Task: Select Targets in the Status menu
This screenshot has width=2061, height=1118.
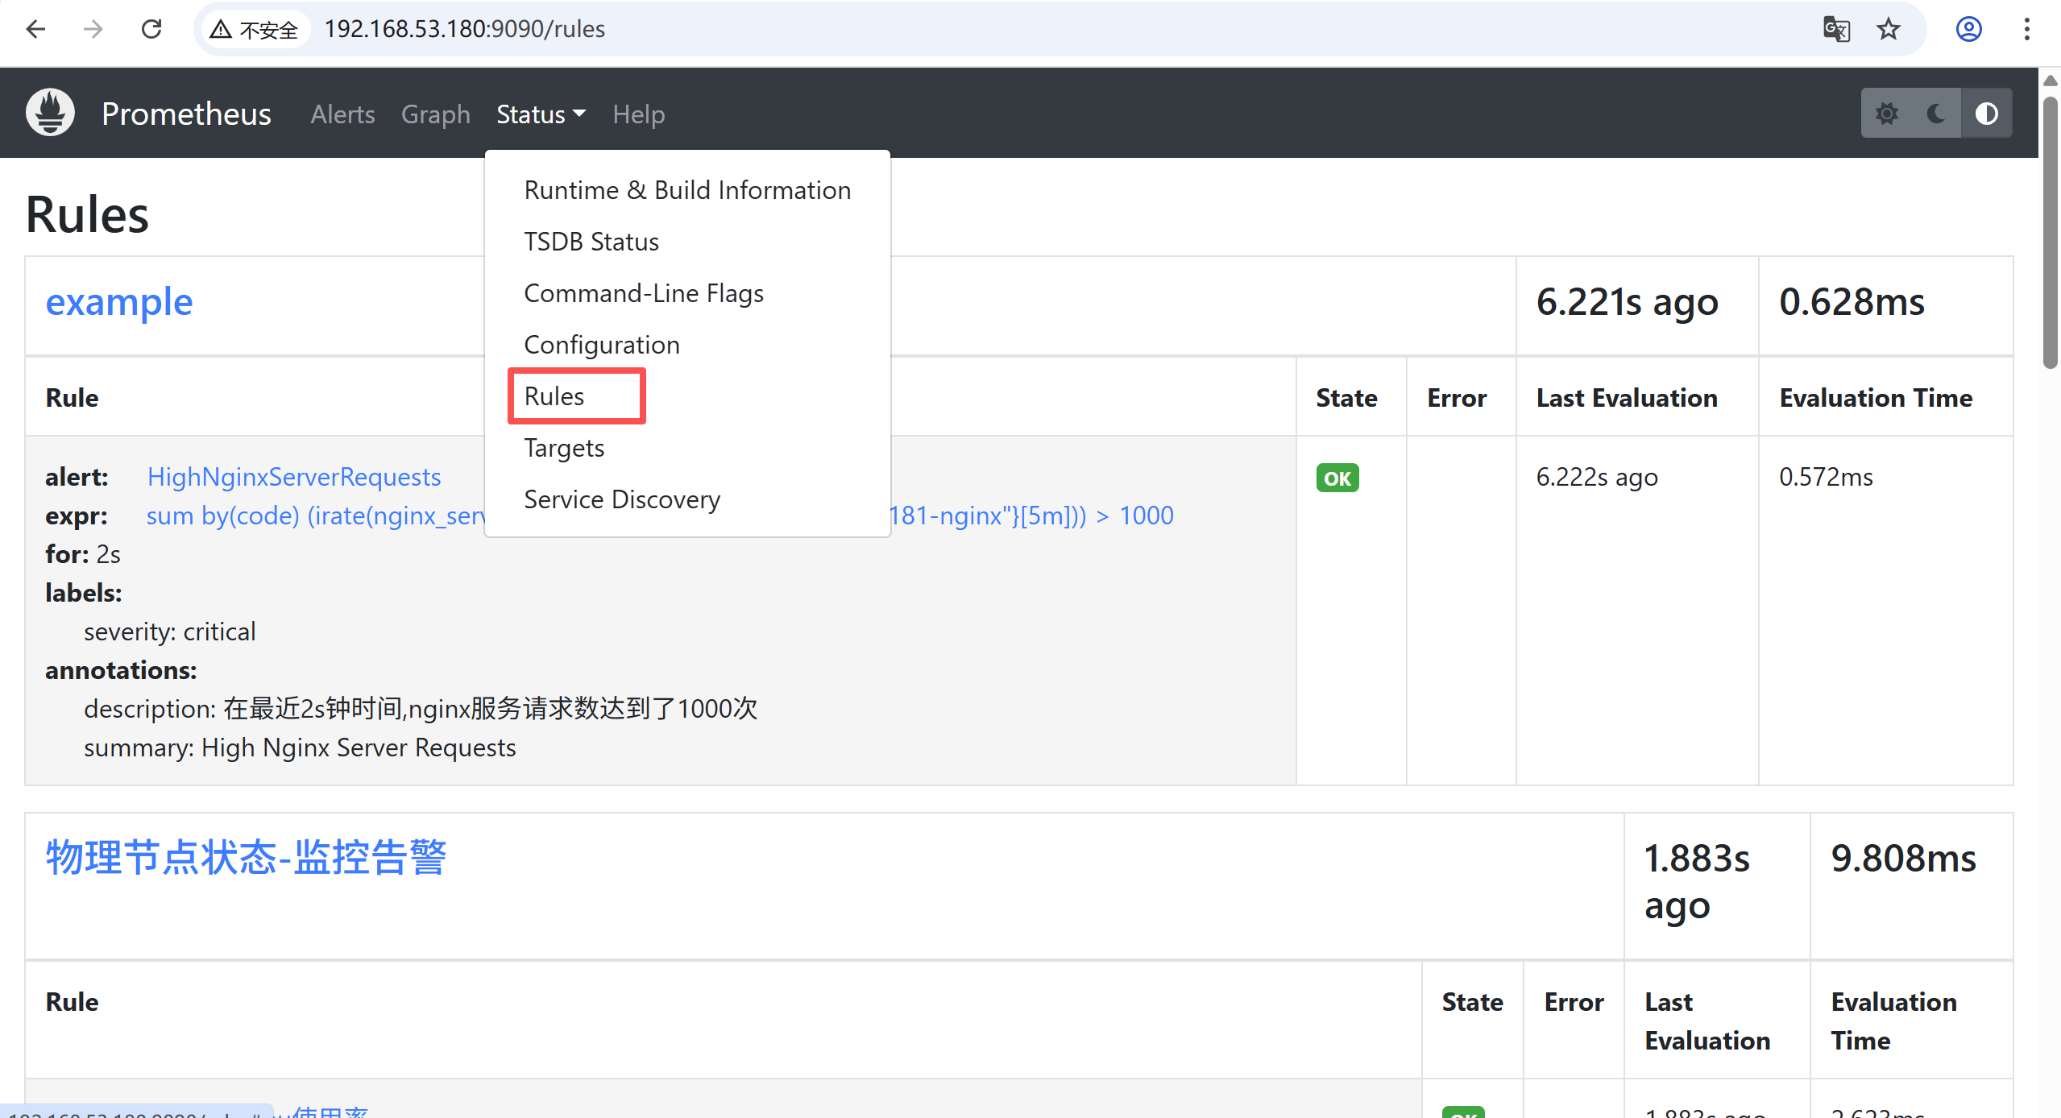Action: (x=564, y=448)
